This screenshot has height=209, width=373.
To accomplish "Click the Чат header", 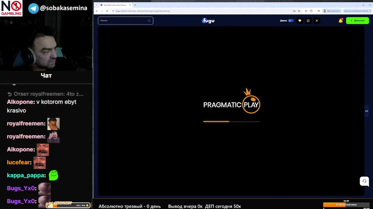I will [x=46, y=75].
